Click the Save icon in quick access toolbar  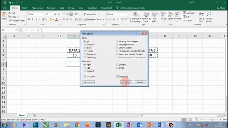(5, 2)
